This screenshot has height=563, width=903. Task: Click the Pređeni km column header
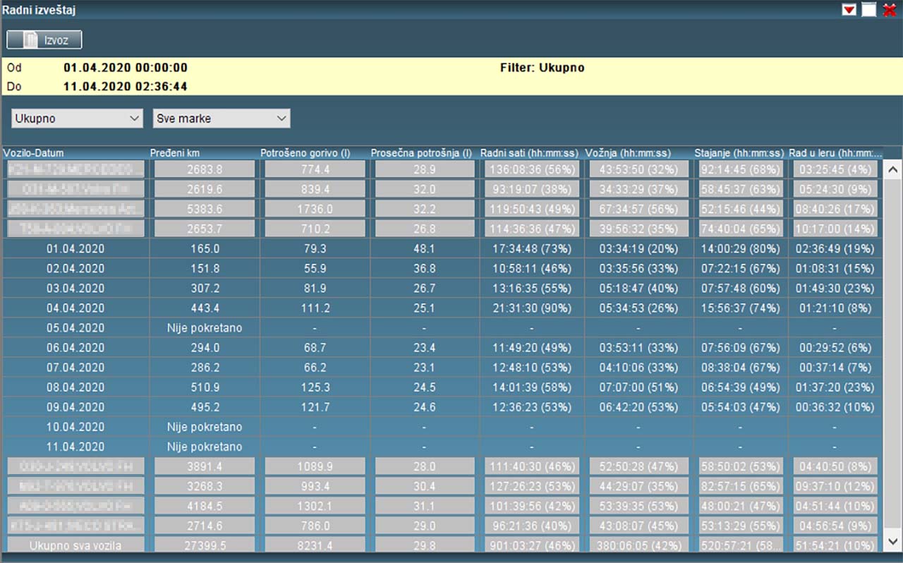pos(176,153)
